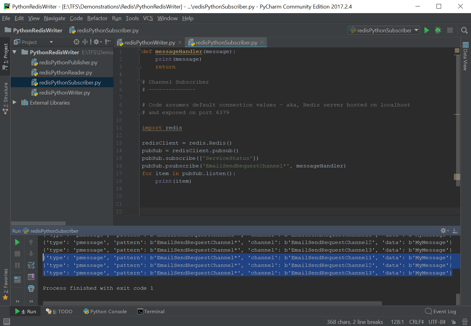Image resolution: width=471 pixels, height=326 pixels.
Task: Open the Edit menu
Action: point(19,18)
